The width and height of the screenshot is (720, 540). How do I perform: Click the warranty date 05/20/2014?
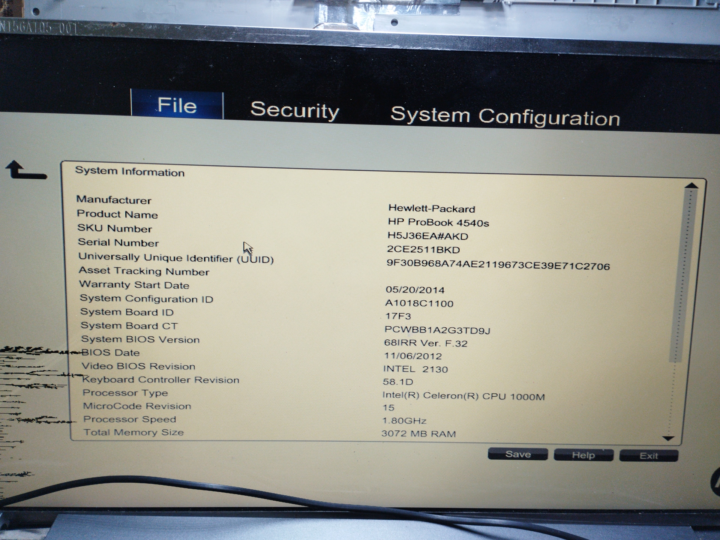tap(415, 290)
